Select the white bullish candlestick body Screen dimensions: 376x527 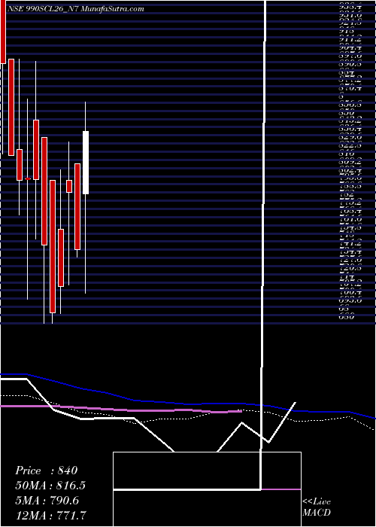pos(86,163)
